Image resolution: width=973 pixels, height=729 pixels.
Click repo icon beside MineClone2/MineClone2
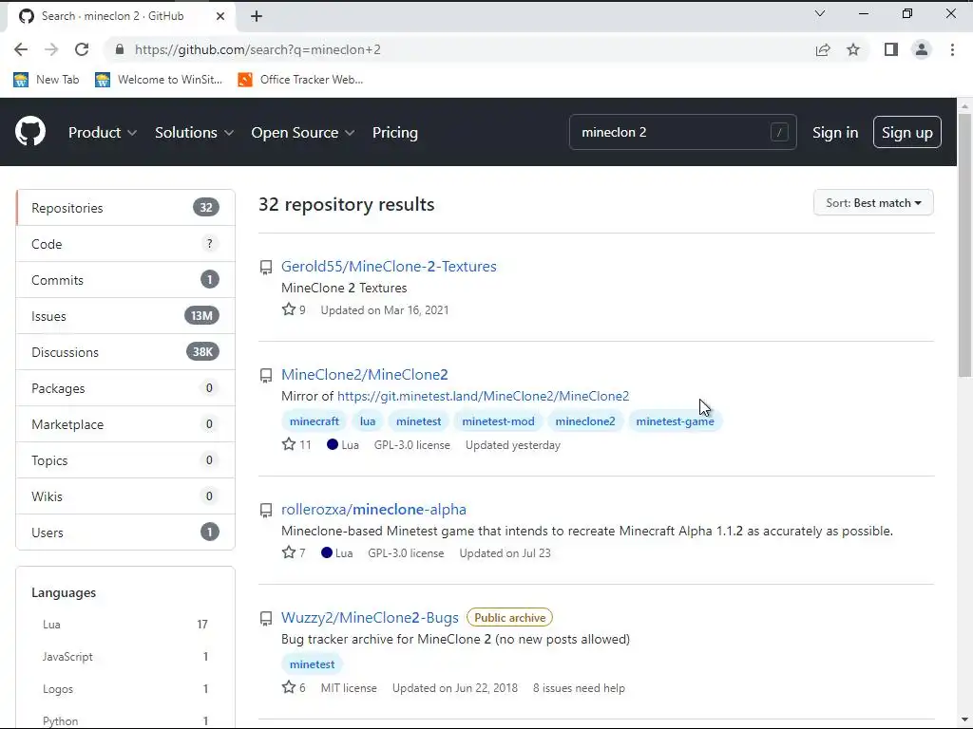[x=266, y=376]
